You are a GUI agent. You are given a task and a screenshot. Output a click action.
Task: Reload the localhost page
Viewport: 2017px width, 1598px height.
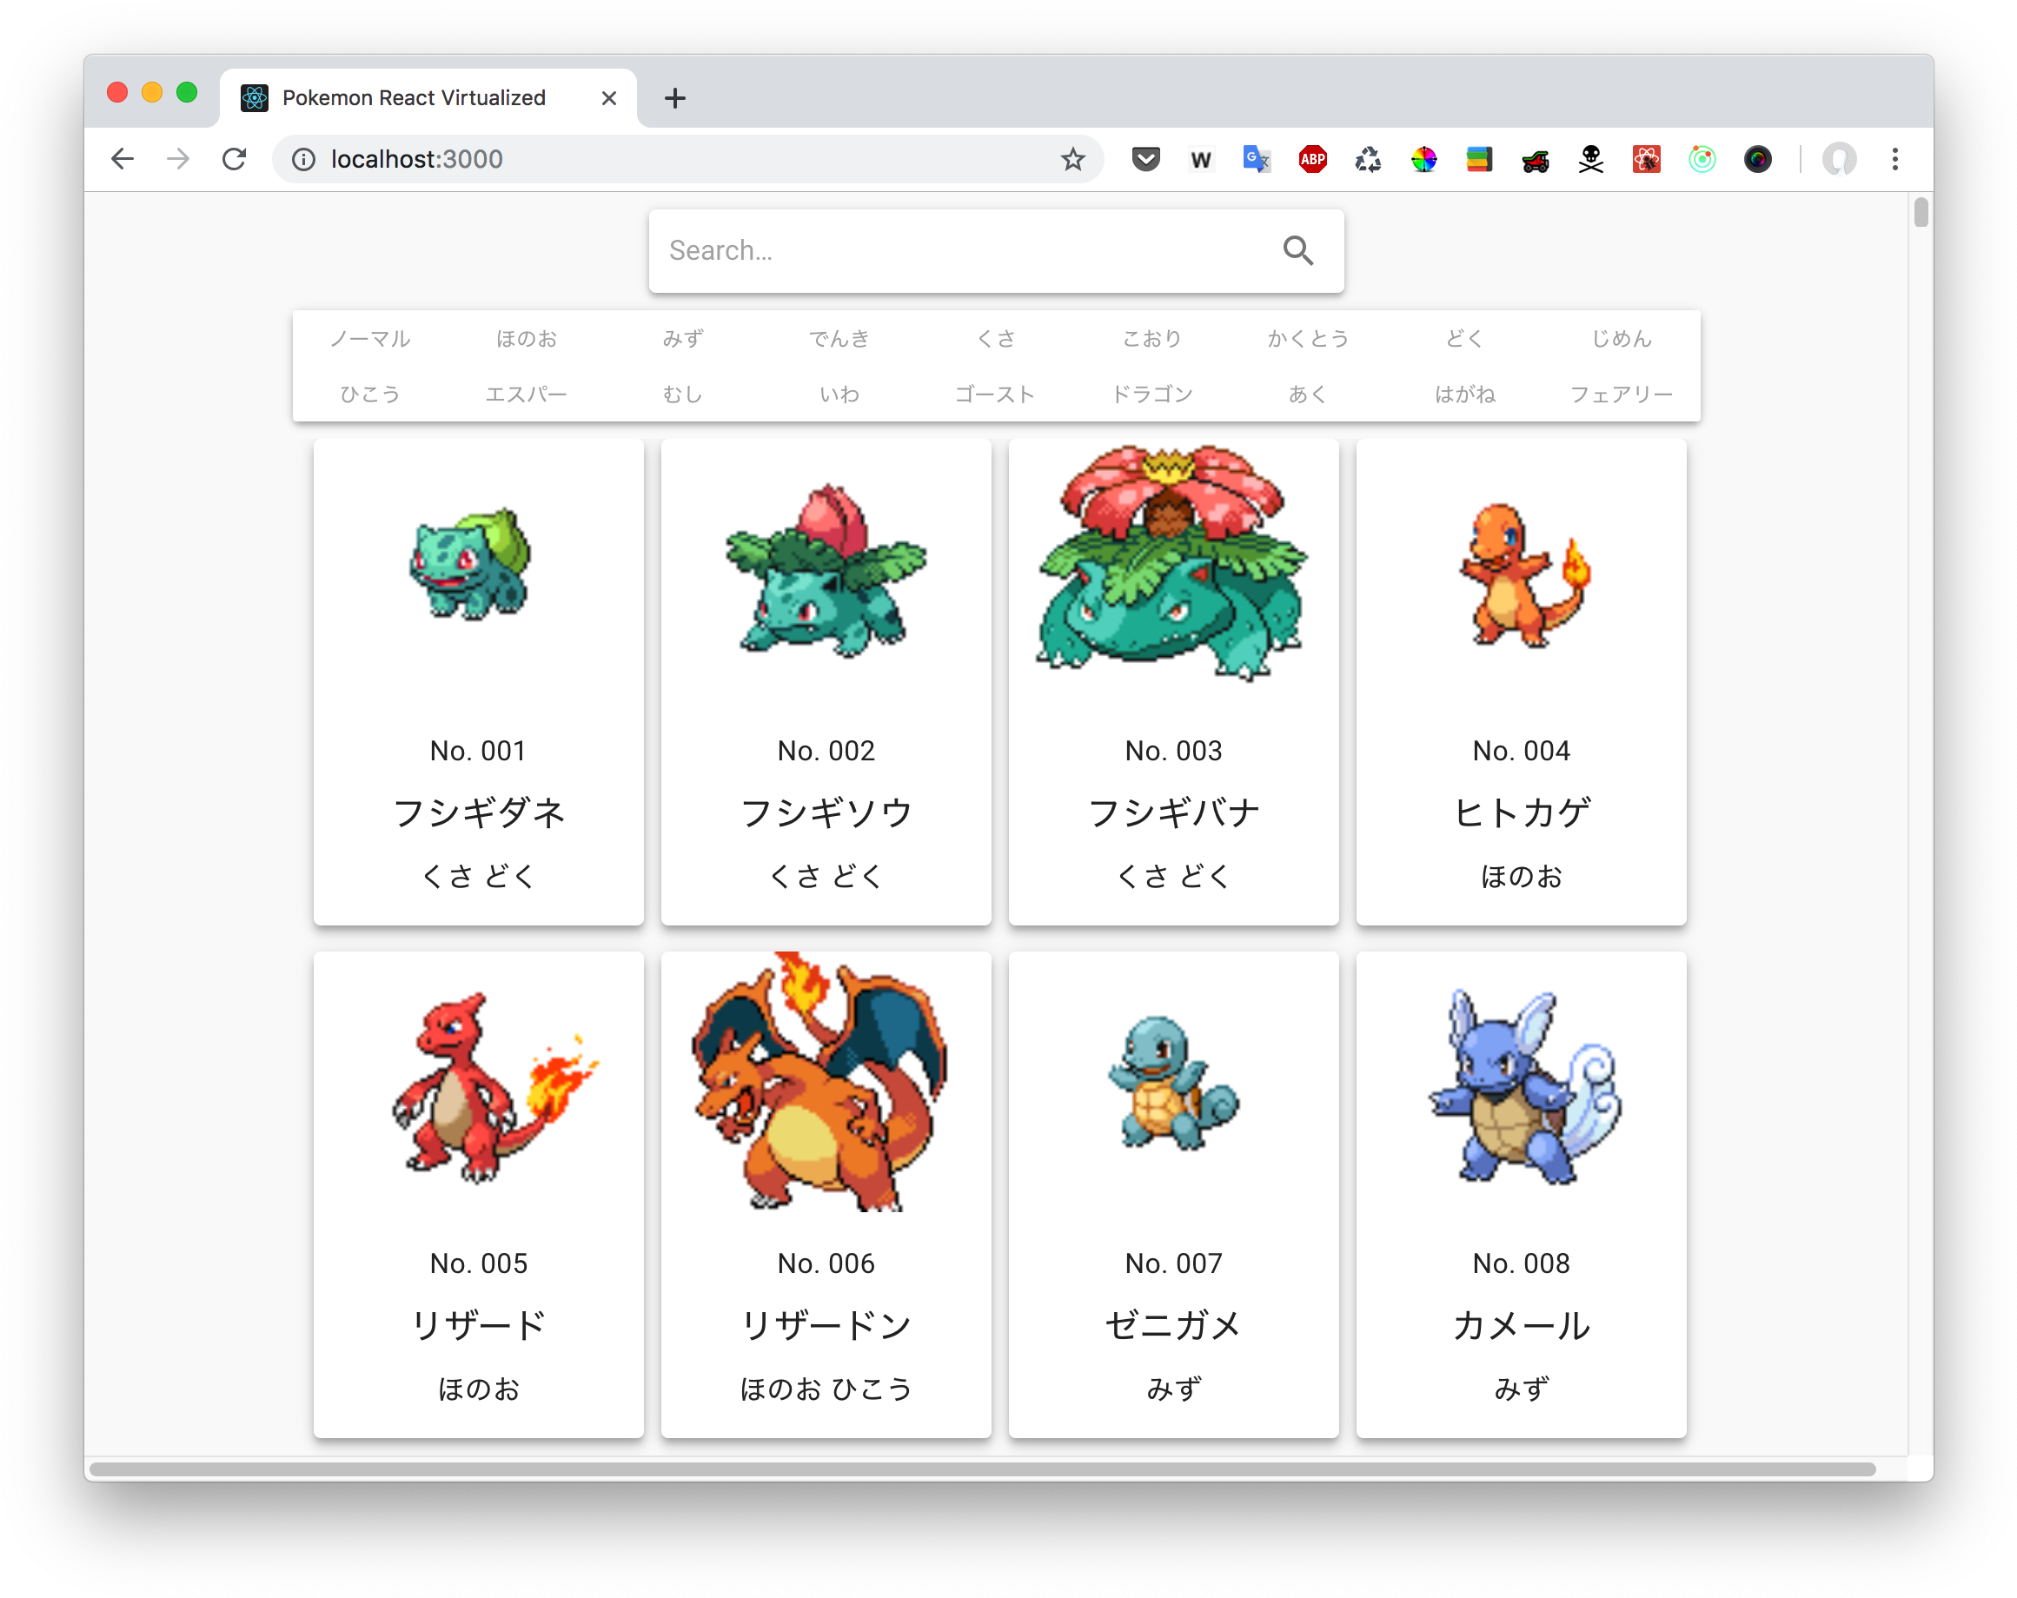coord(234,159)
